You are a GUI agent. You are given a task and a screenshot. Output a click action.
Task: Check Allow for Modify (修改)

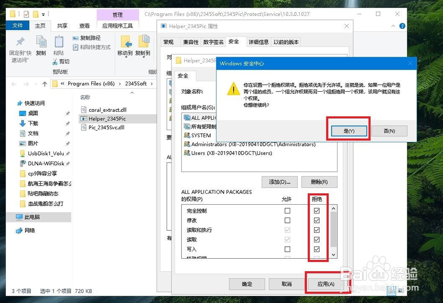tap(288, 220)
